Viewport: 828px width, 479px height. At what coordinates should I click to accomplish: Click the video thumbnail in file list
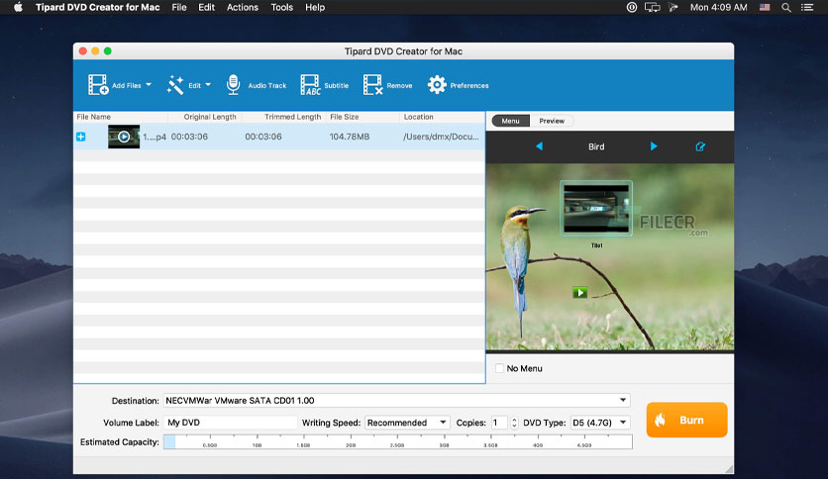[124, 137]
